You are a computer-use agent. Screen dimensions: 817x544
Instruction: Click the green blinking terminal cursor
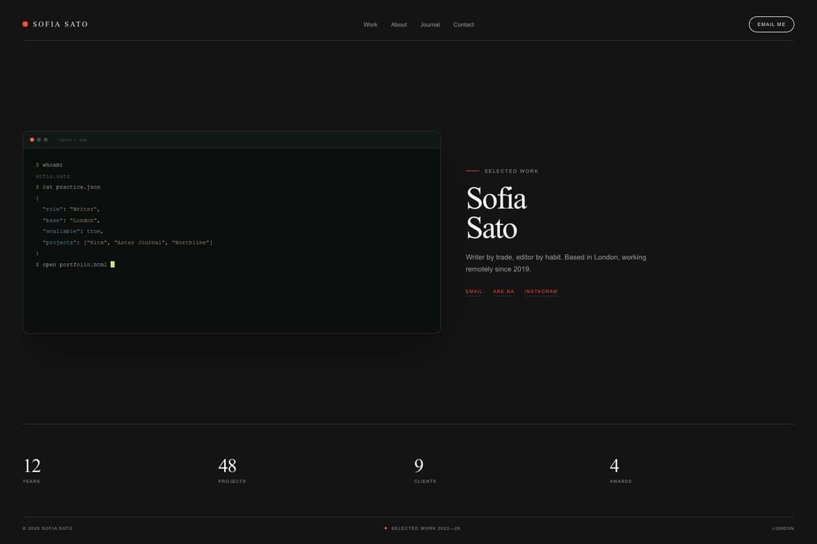tap(112, 265)
